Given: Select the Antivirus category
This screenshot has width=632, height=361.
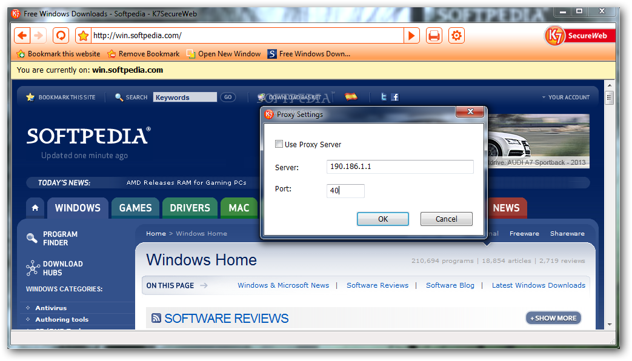Looking at the screenshot, I should pyautogui.click(x=51, y=308).
